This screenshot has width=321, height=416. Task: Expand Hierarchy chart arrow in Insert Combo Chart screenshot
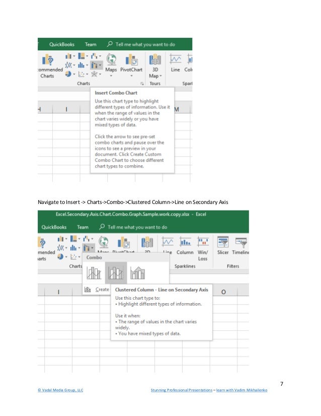[87, 56]
